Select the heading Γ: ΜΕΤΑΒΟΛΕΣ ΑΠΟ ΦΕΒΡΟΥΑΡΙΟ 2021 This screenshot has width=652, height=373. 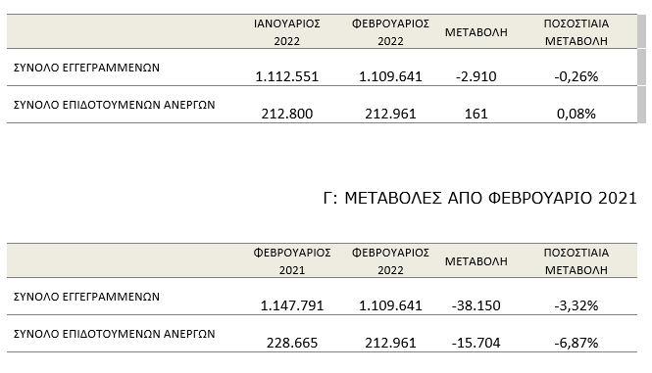click(x=479, y=198)
